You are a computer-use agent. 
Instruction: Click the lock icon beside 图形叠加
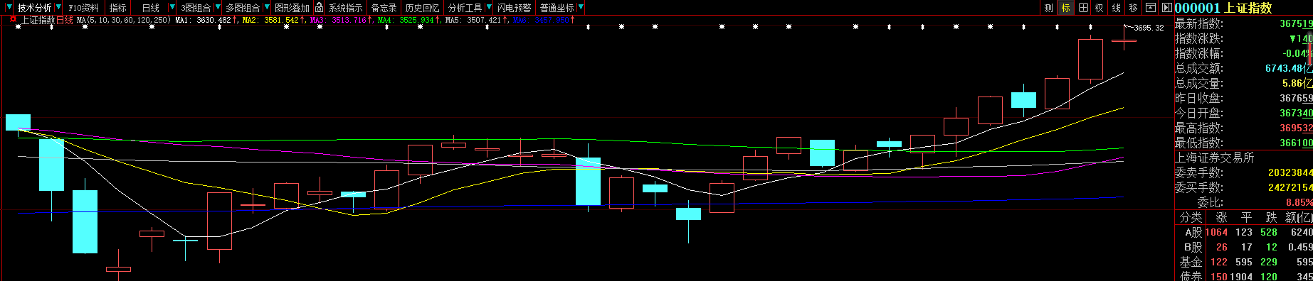pos(319,8)
